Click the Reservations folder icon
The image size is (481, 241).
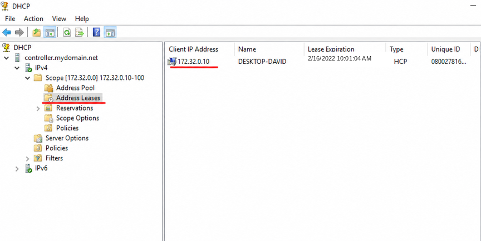[x=48, y=108]
